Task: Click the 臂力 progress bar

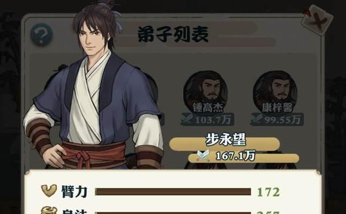Action: (173, 192)
